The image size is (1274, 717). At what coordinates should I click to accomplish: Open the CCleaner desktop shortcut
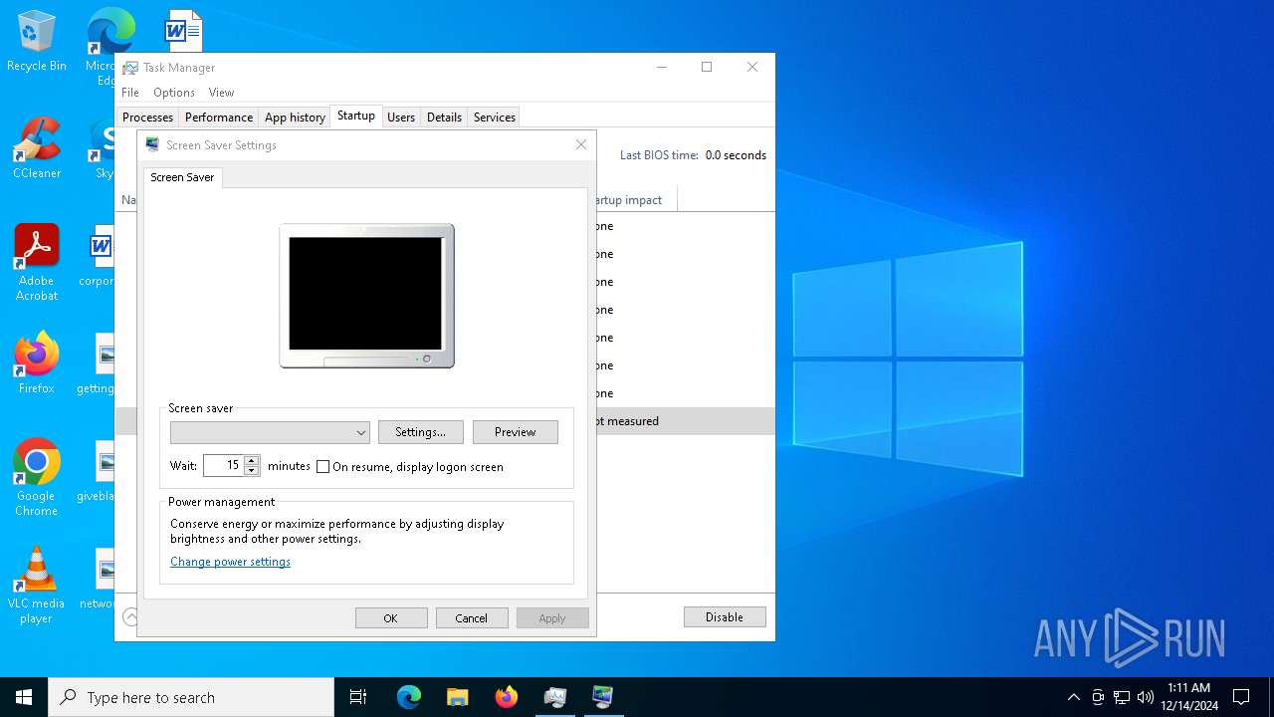point(37,149)
